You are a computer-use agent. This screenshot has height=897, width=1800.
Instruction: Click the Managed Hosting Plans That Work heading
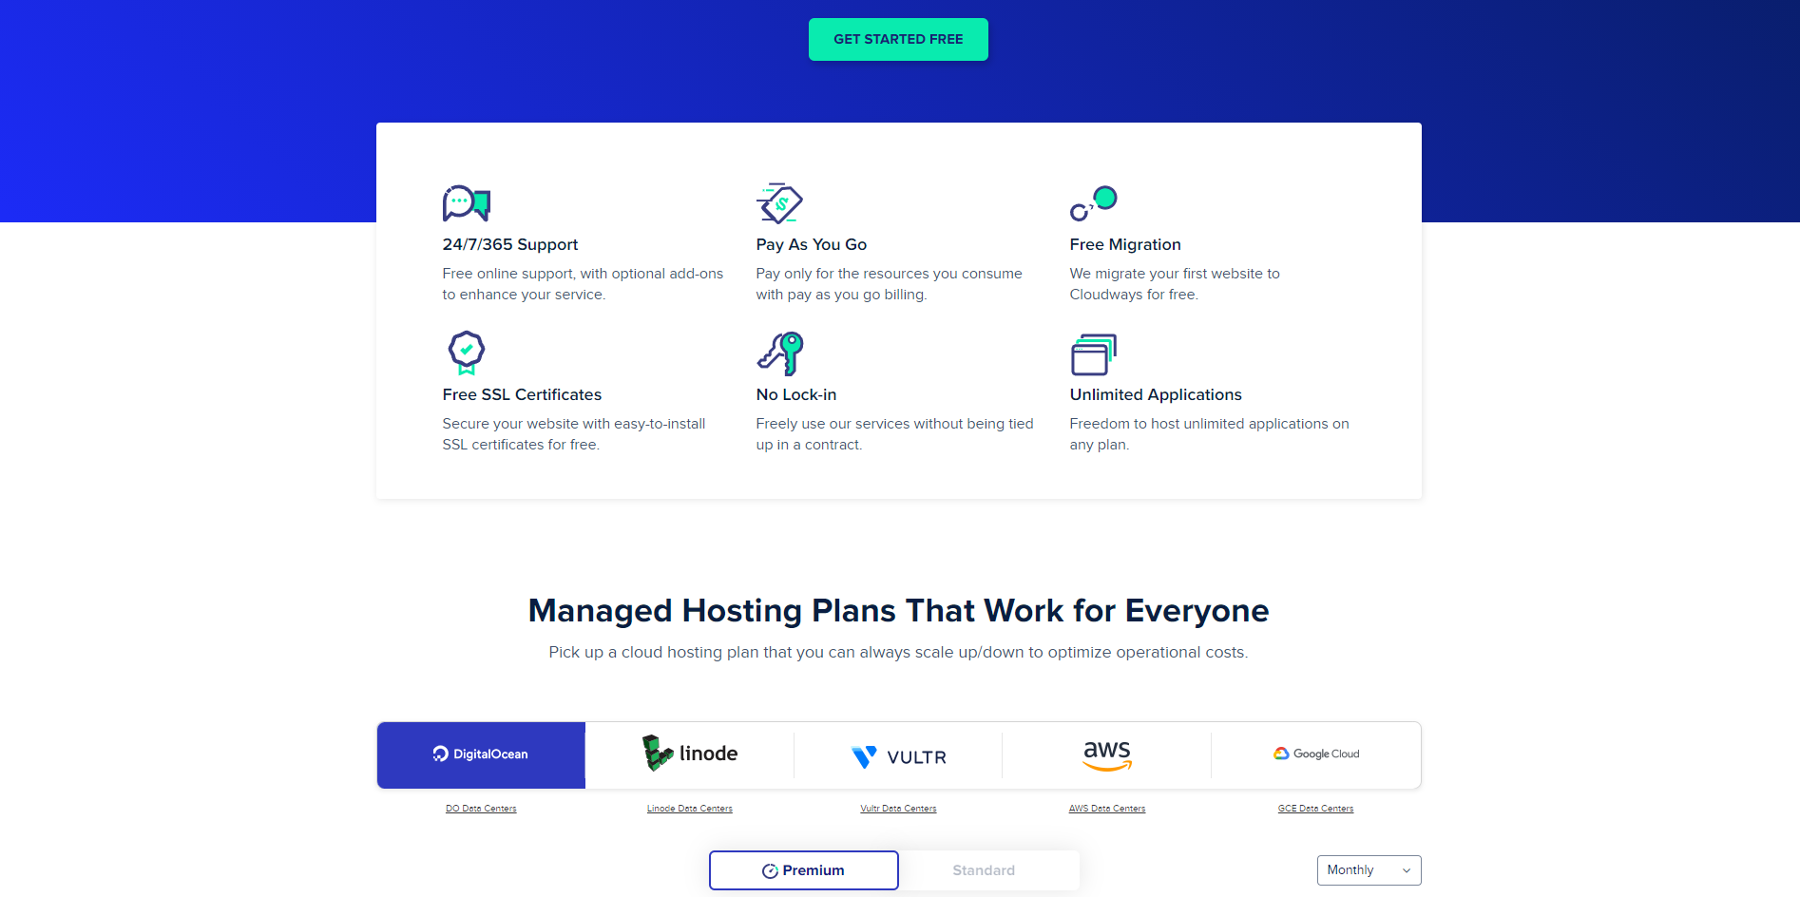(898, 610)
